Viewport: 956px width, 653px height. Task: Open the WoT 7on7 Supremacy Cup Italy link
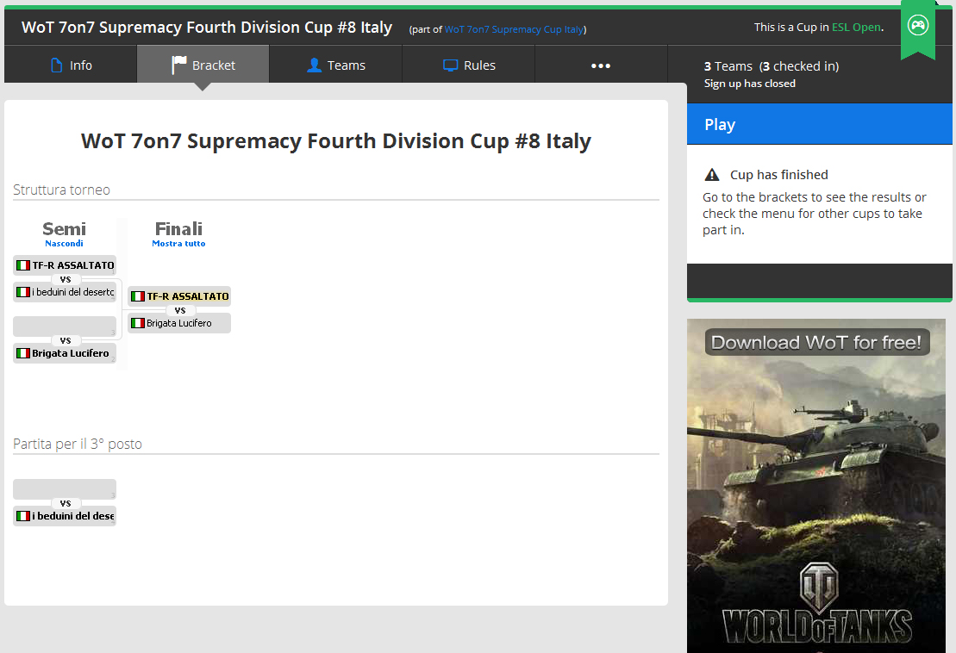coord(514,29)
